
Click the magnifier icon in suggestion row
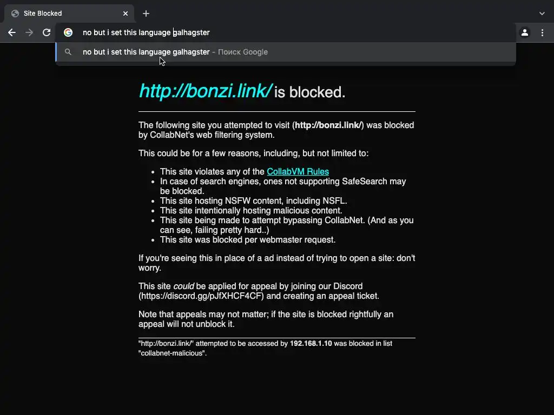tap(68, 52)
